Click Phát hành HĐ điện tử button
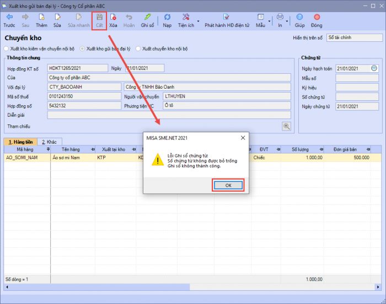Image resolution: width=386 pixels, height=304 pixels. point(227,21)
